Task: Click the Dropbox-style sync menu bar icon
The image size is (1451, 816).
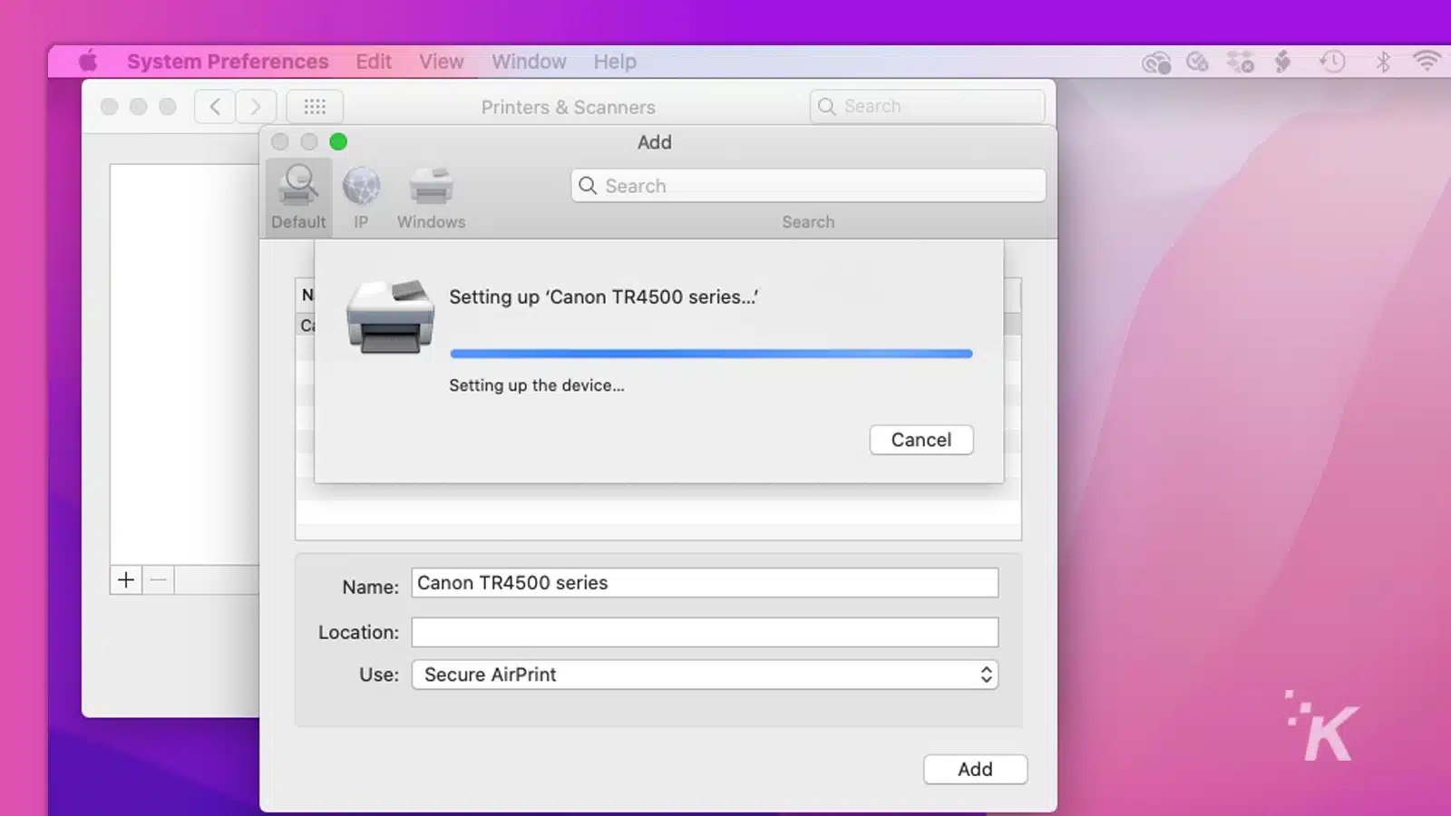Action: coord(1240,62)
